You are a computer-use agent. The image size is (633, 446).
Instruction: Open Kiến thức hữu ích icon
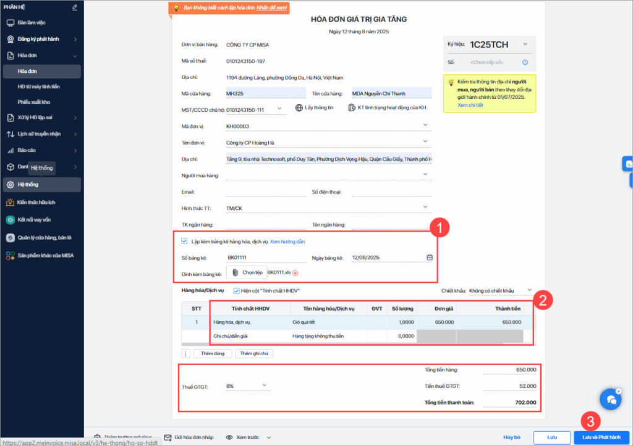[x=10, y=203]
